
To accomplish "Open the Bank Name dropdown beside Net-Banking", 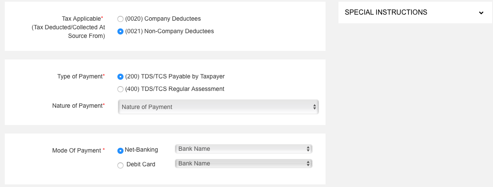I will pyautogui.click(x=243, y=149).
